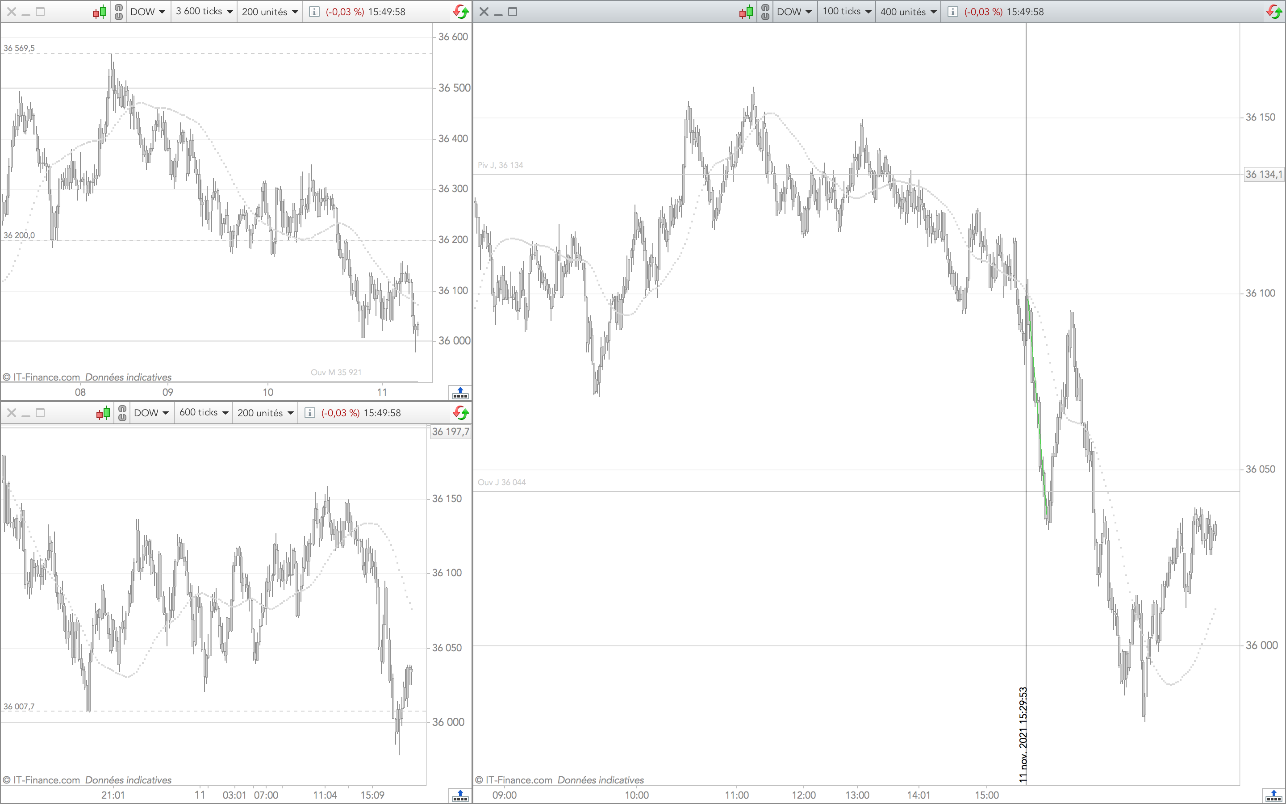Toggle link icon in 3 600 ticks chart window
The width and height of the screenshot is (1286, 804).
click(x=118, y=12)
